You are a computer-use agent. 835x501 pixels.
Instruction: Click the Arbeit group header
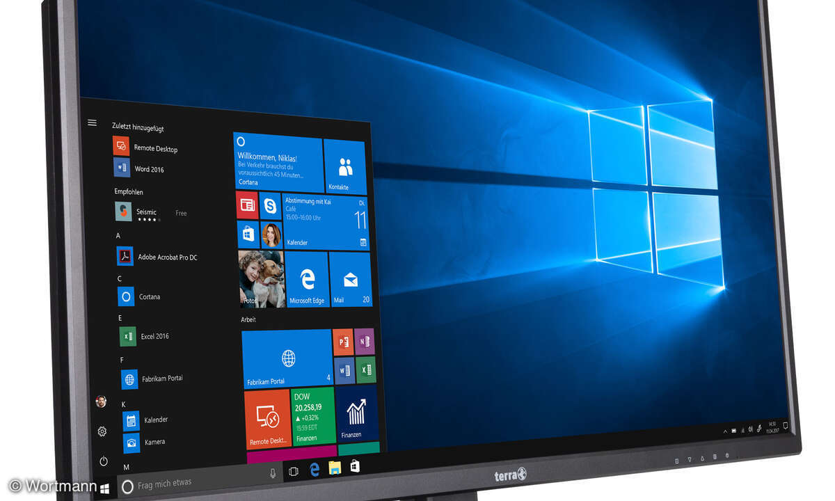click(x=248, y=319)
